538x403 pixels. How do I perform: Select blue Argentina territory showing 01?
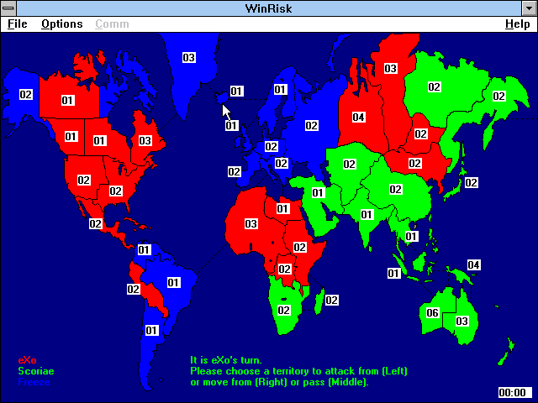coord(151,331)
